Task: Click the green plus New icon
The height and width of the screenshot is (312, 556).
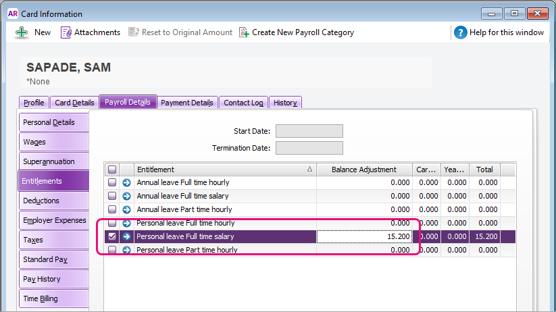Action: point(22,32)
